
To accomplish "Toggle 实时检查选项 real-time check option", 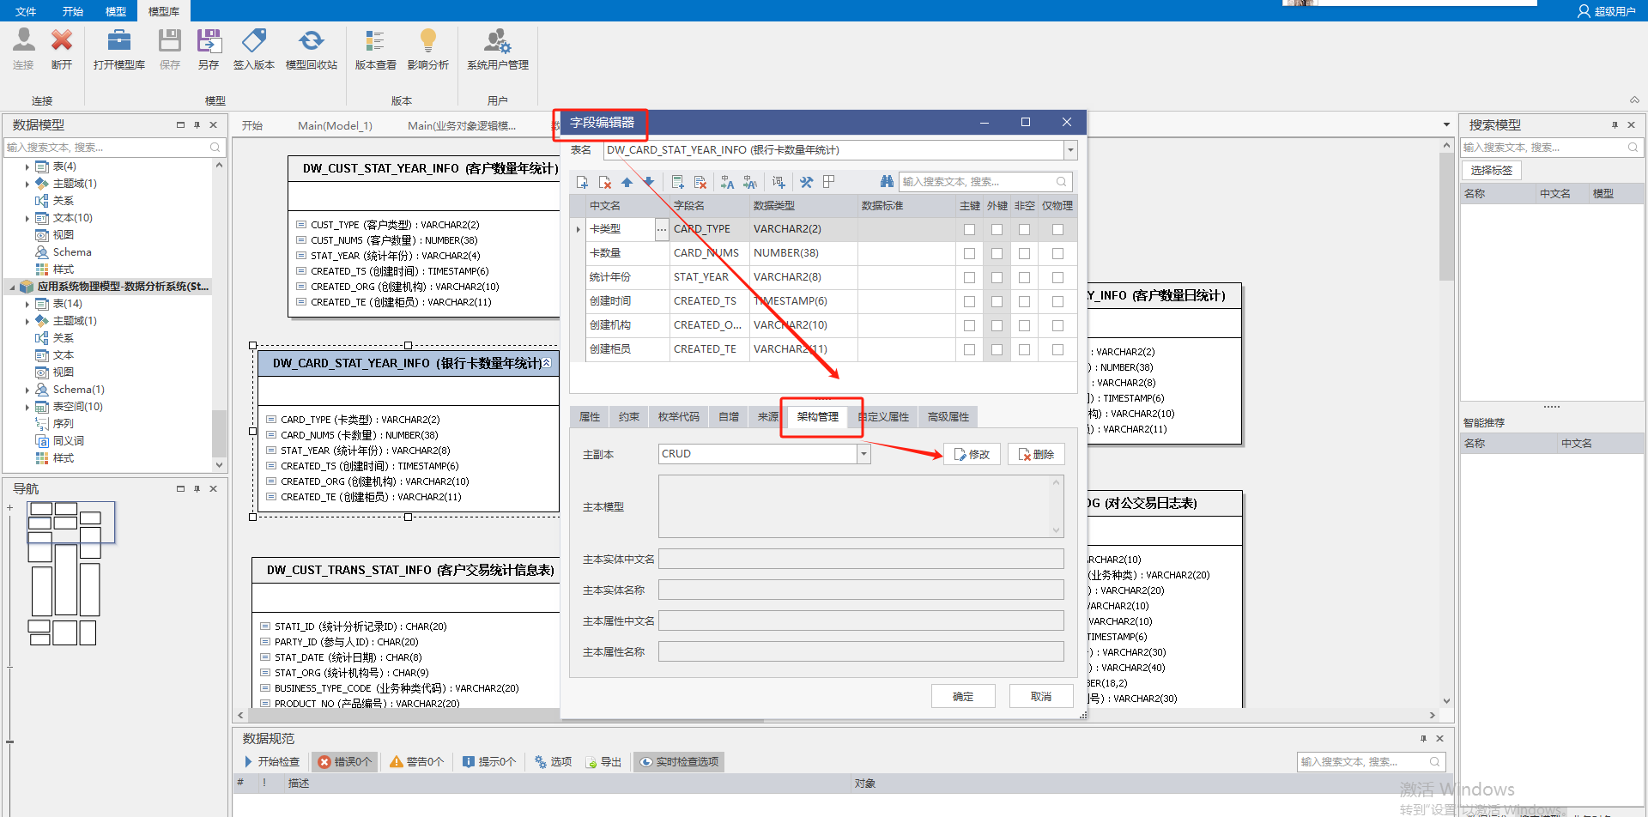I will 679,762.
